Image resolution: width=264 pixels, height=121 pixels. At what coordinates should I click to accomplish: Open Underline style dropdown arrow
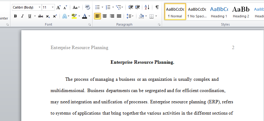tap(35, 16)
